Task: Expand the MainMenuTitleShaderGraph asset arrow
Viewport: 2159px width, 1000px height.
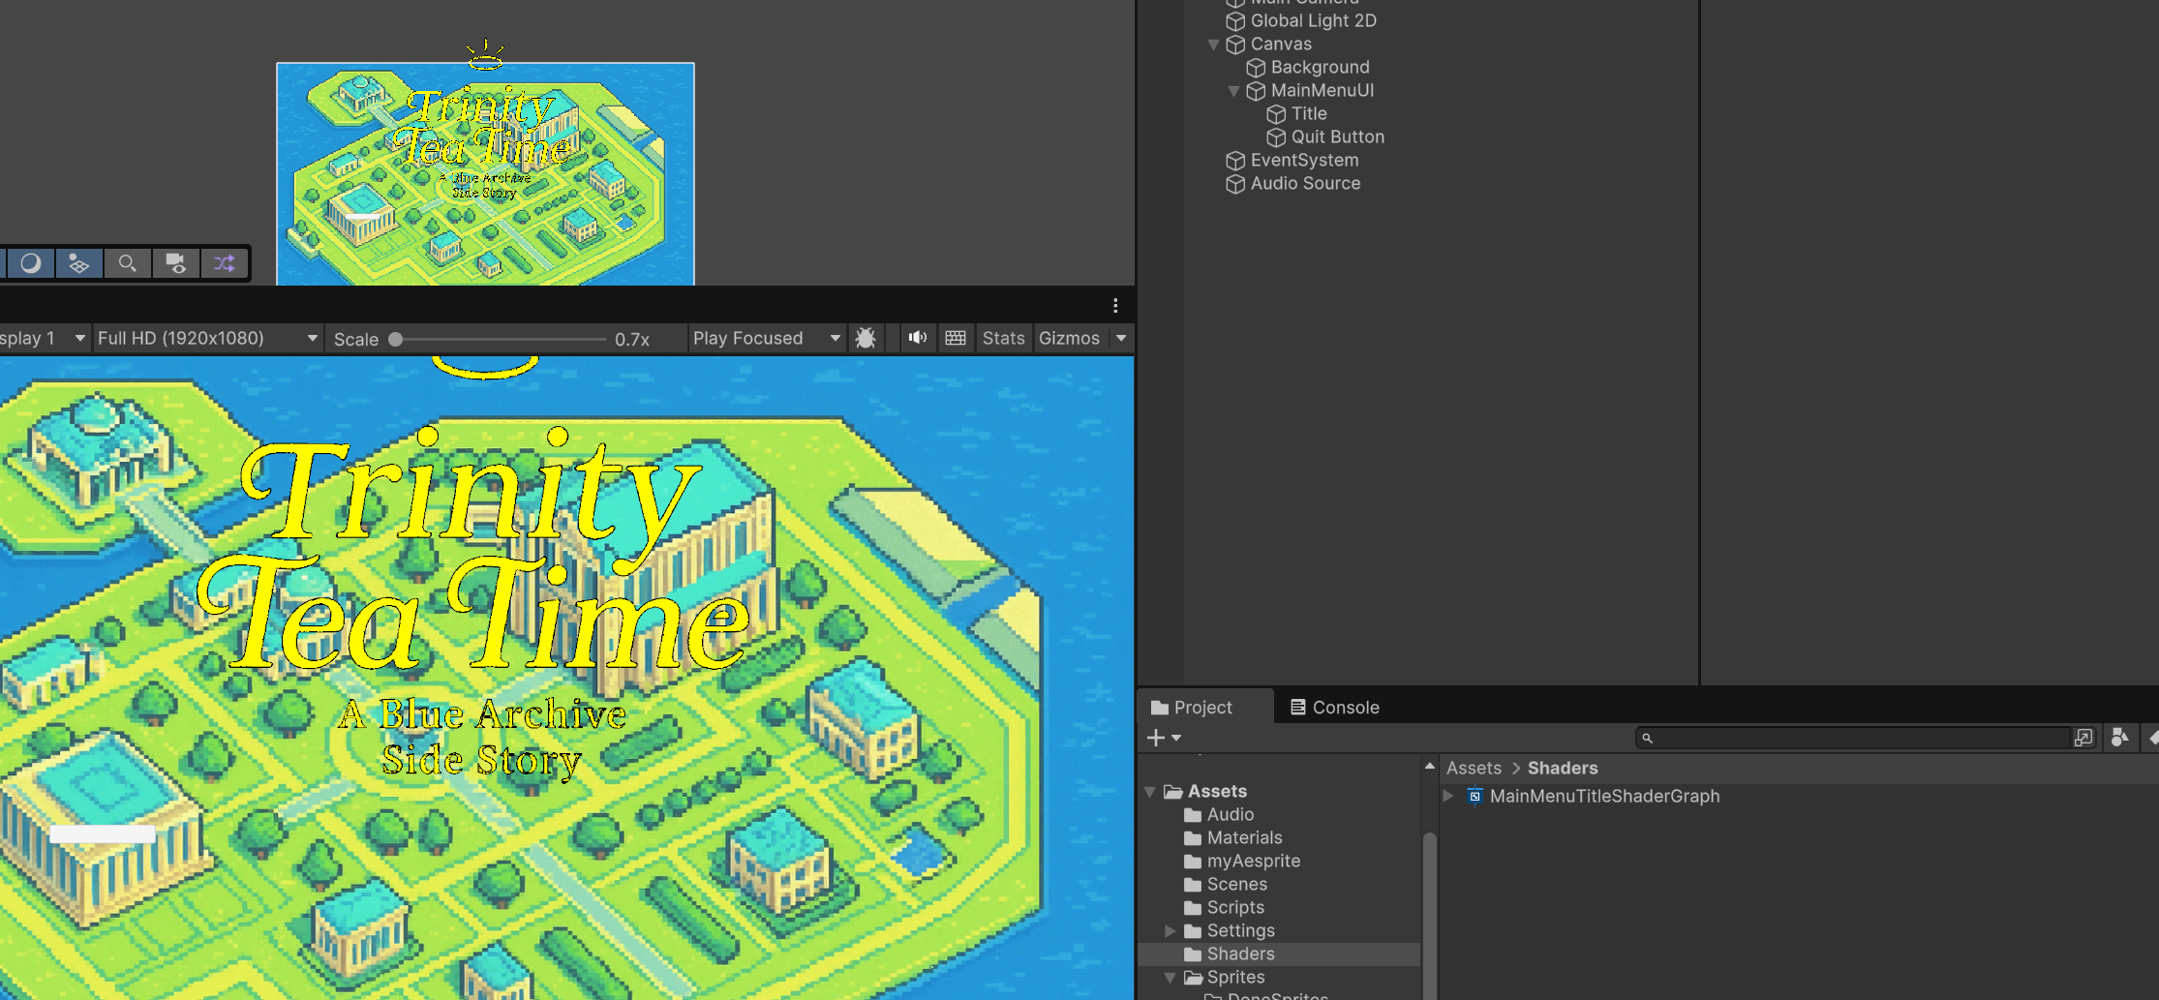Action: tap(1448, 796)
